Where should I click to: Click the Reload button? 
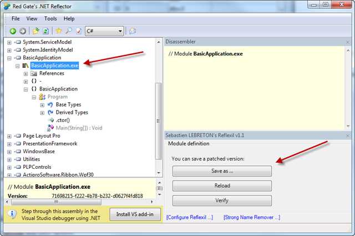click(x=222, y=185)
